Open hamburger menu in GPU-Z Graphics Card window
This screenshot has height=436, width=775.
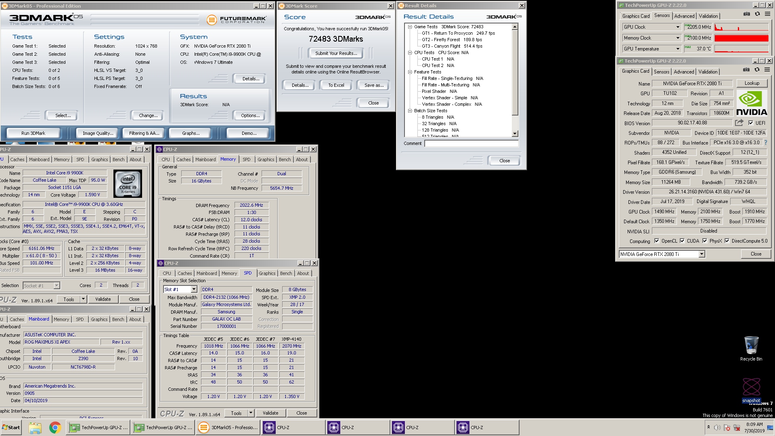point(767,70)
